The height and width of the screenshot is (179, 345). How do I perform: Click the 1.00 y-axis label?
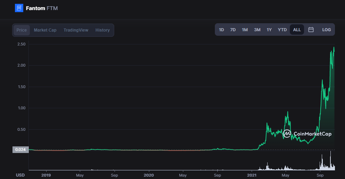[21, 108]
